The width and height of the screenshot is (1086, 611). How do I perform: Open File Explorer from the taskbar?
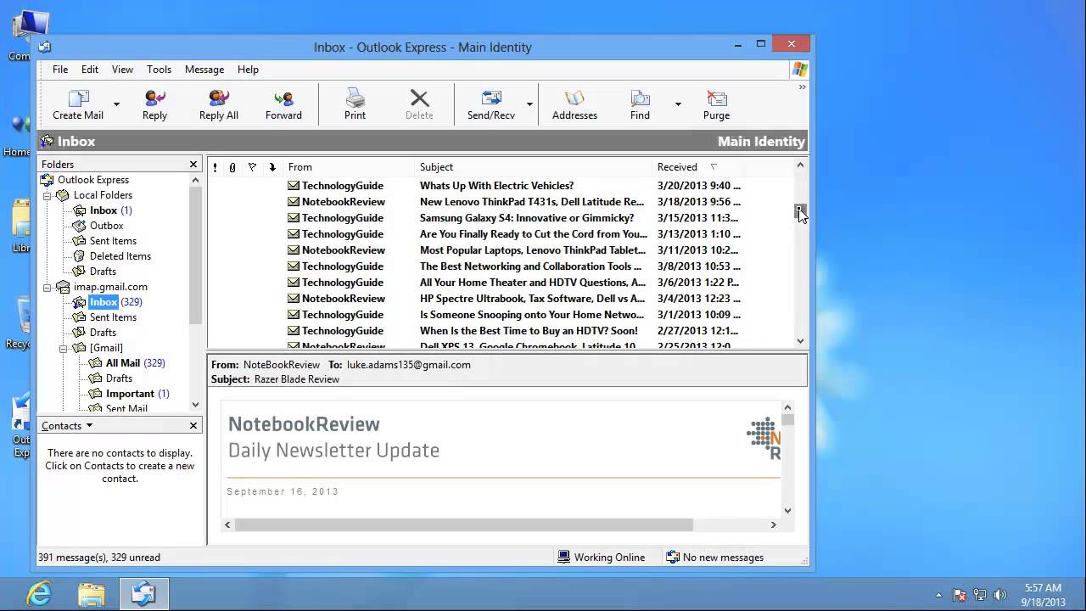[92, 594]
